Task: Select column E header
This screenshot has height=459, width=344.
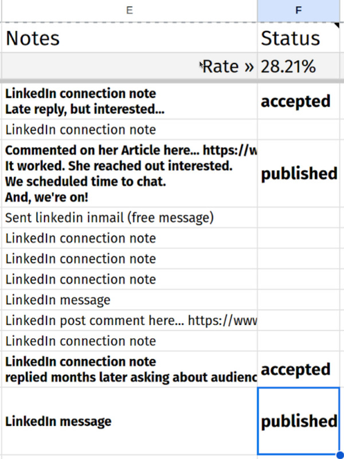Action: [x=129, y=10]
